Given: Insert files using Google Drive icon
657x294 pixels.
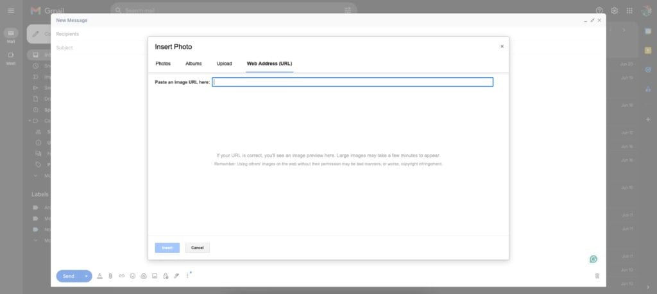Looking at the screenshot, I should 143,275.
